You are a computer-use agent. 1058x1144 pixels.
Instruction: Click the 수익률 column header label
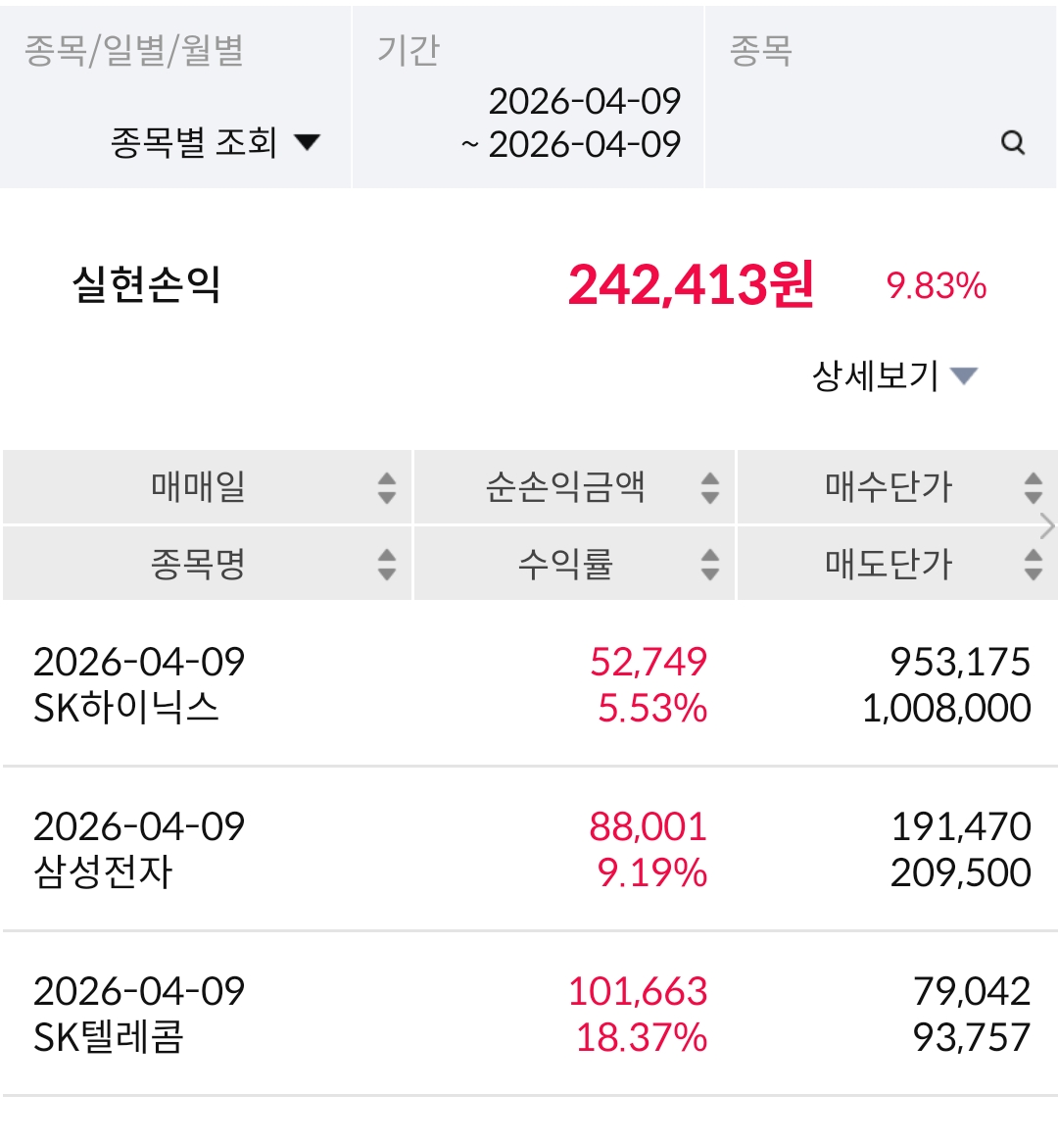click(565, 564)
